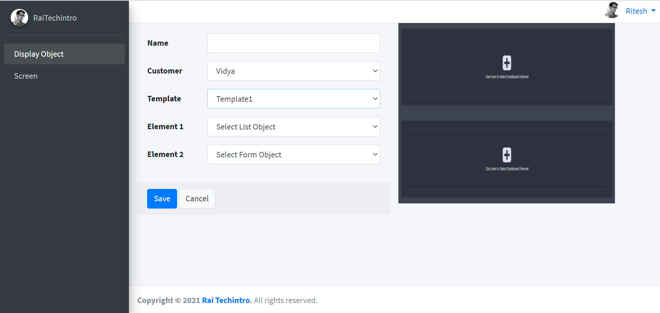Cancel the display object form
The image size is (660, 313).
click(197, 199)
